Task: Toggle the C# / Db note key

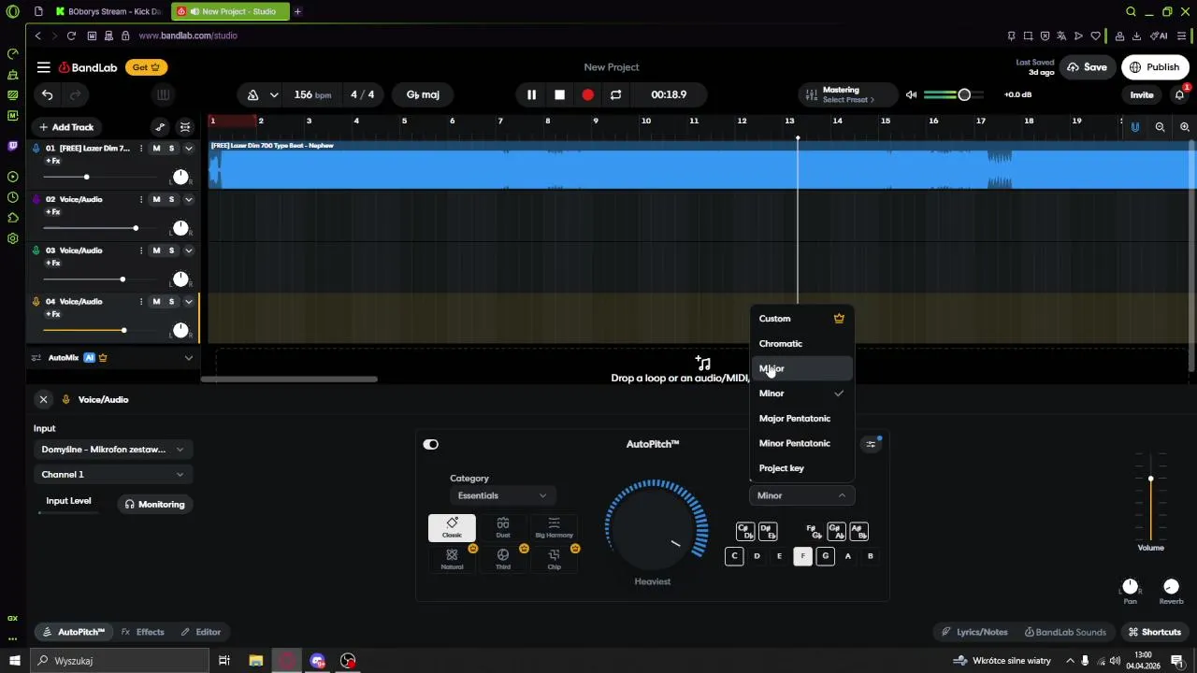Action: pos(745,531)
